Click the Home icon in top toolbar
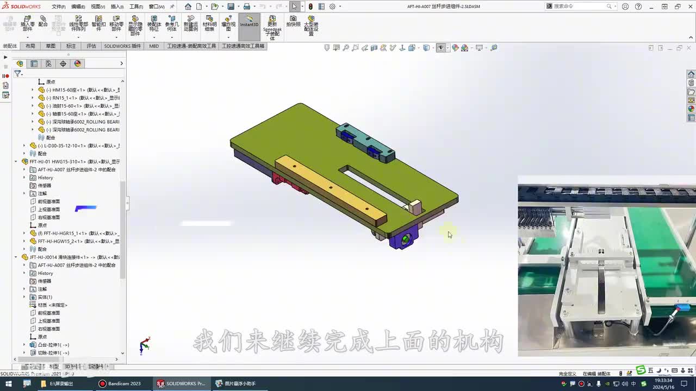The image size is (696, 391). click(188, 7)
